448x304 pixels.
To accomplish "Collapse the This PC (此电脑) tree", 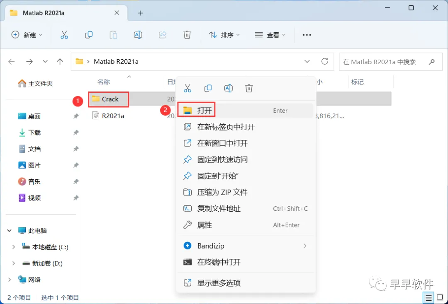I will click(x=10, y=230).
